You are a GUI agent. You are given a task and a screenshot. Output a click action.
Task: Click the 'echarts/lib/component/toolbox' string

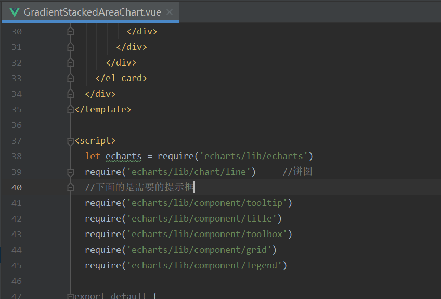207,234
